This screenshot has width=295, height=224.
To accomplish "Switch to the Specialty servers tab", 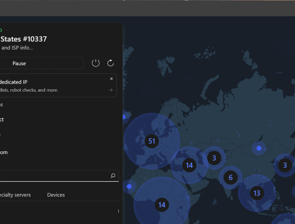I will coord(15,195).
